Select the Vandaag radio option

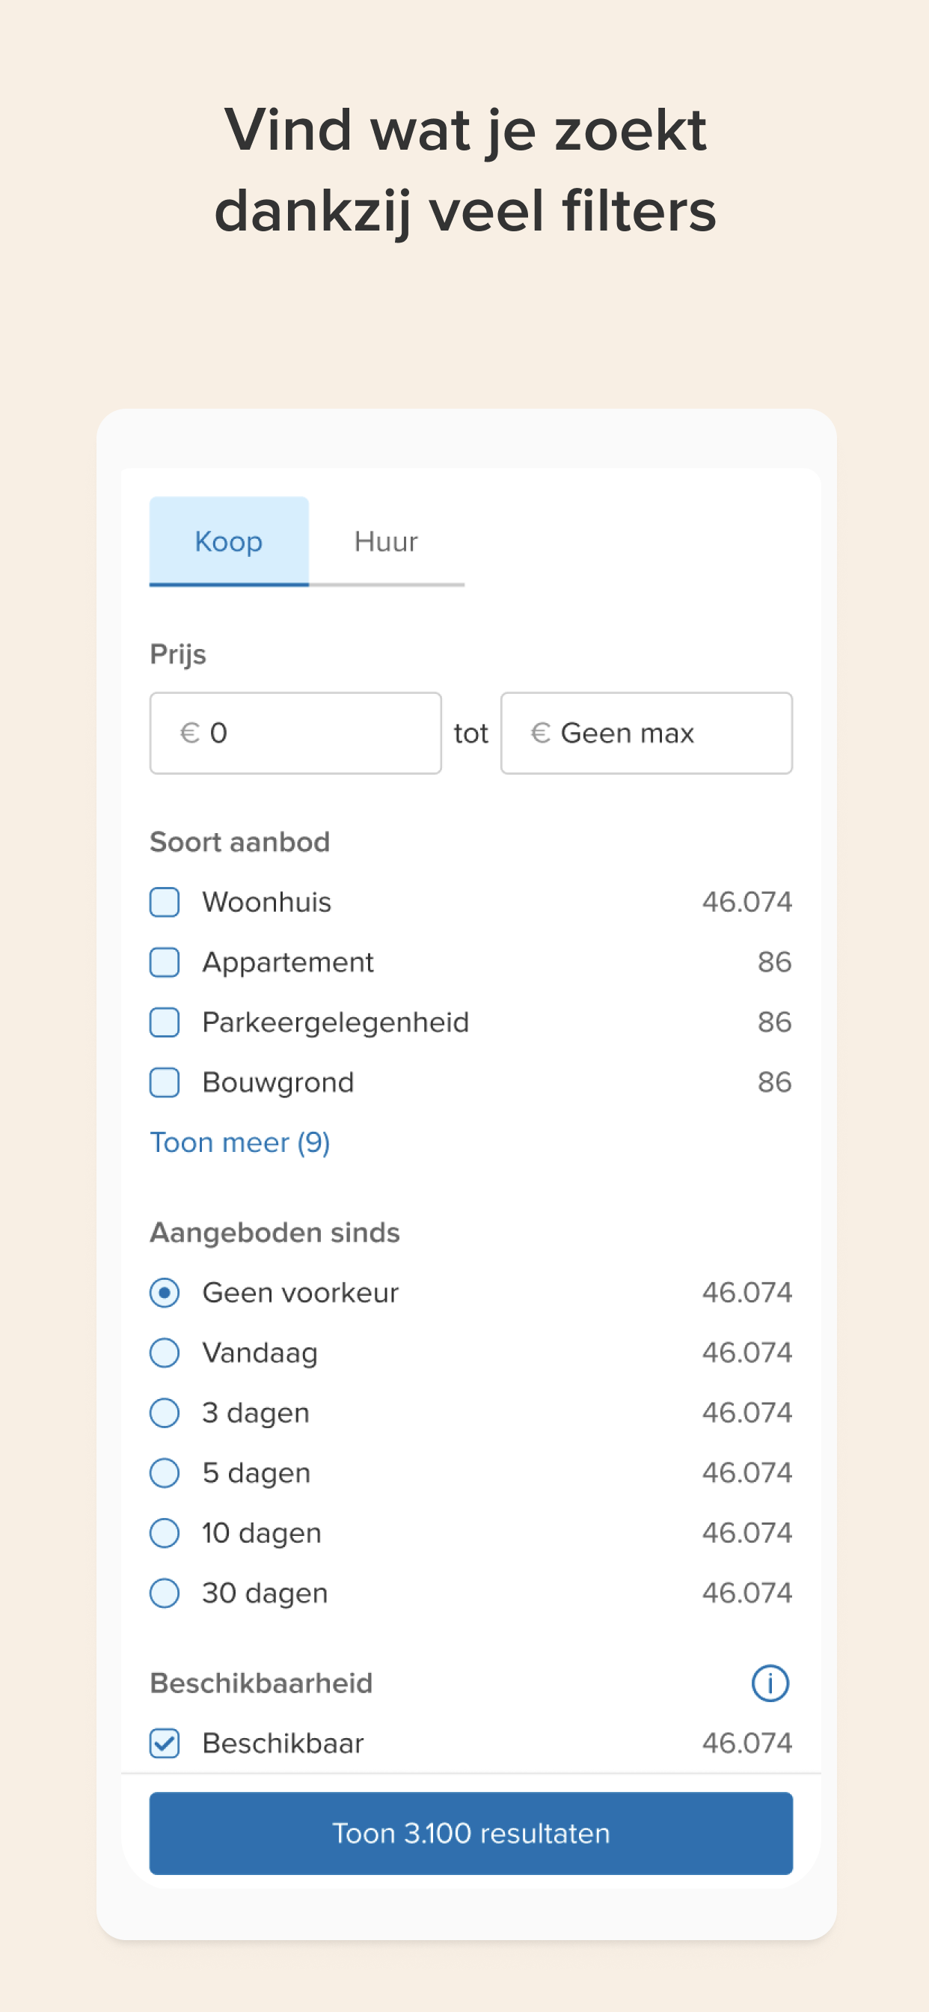[x=164, y=1353]
